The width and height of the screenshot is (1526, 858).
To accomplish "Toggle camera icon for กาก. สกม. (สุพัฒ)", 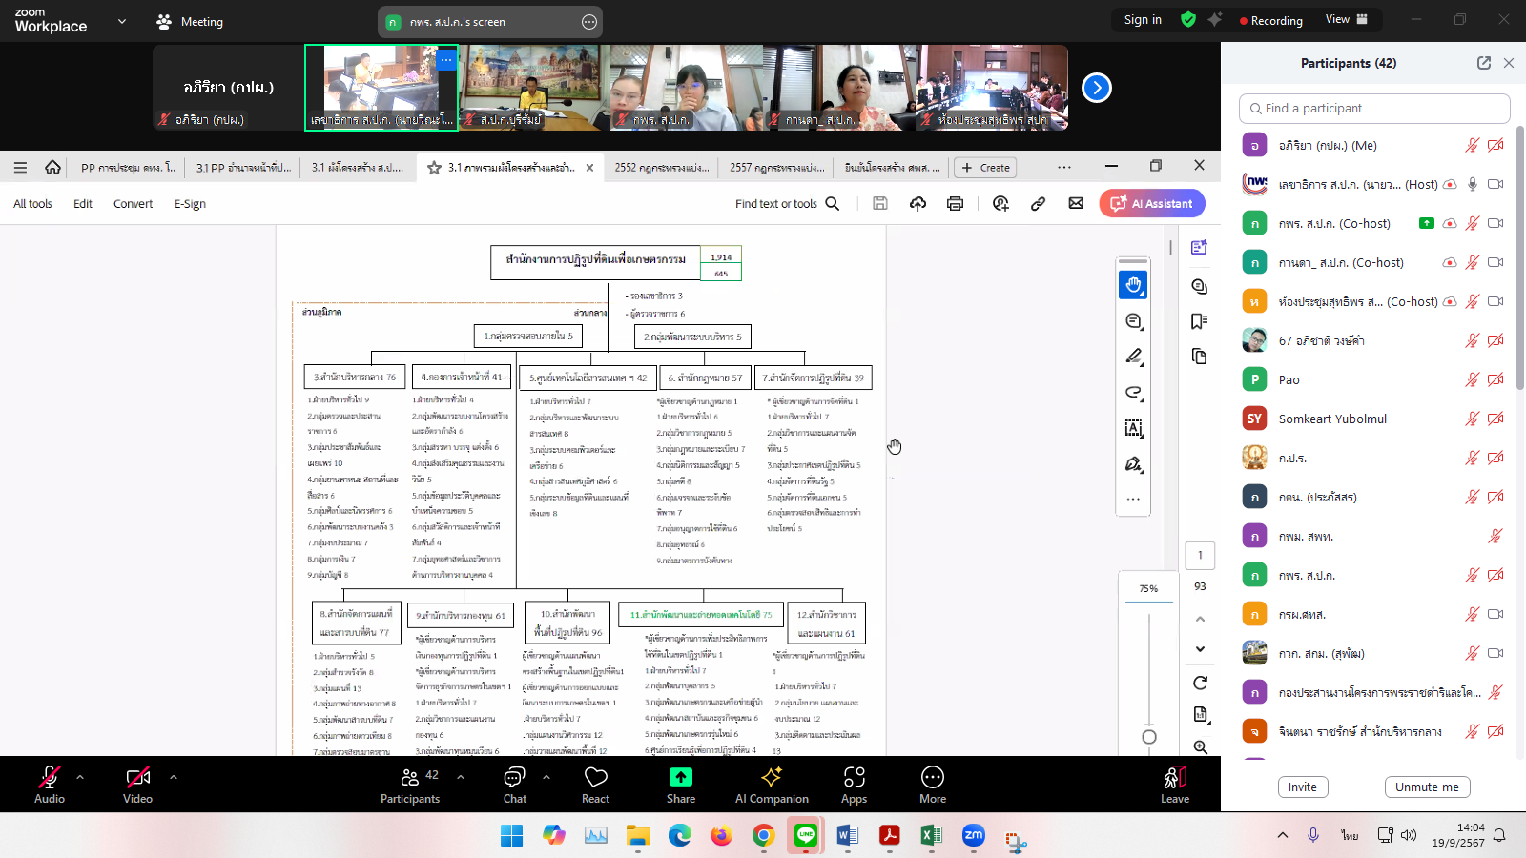I will coord(1495,653).
